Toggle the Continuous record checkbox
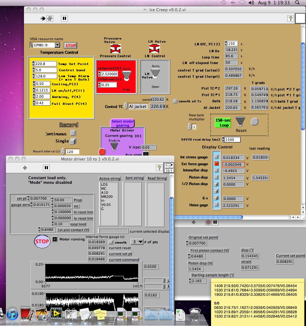Viewport: 306px width, 326px height. point(73,133)
